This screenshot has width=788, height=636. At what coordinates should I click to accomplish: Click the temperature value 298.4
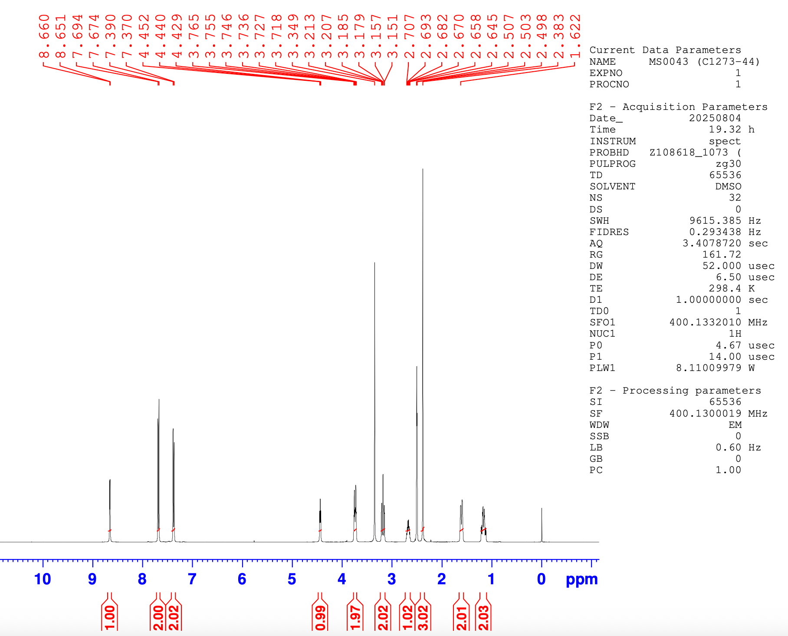(x=725, y=288)
